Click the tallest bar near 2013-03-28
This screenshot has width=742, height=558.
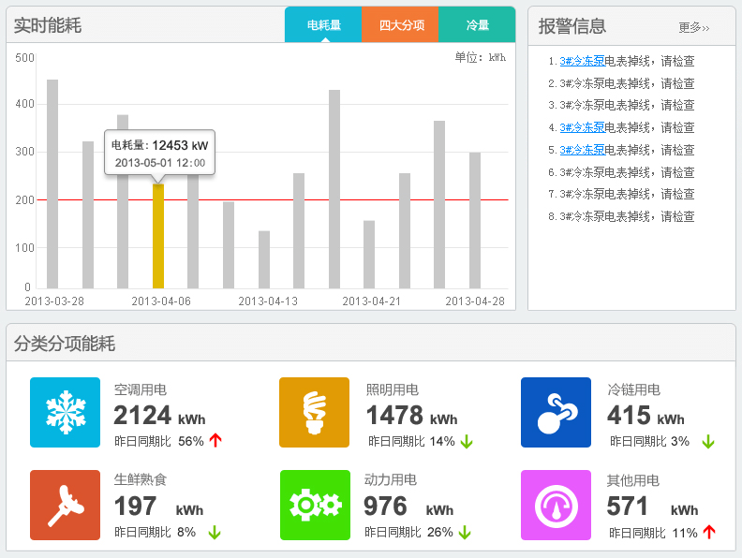(52, 184)
